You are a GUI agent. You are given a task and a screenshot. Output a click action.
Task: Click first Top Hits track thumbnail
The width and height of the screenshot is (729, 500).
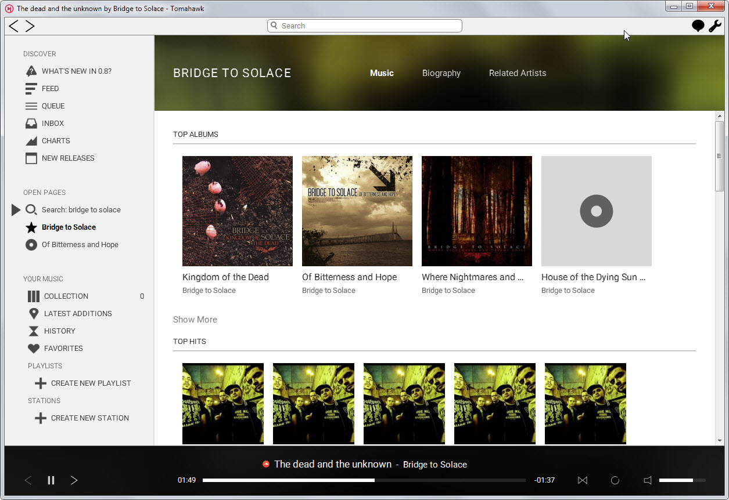click(x=223, y=404)
